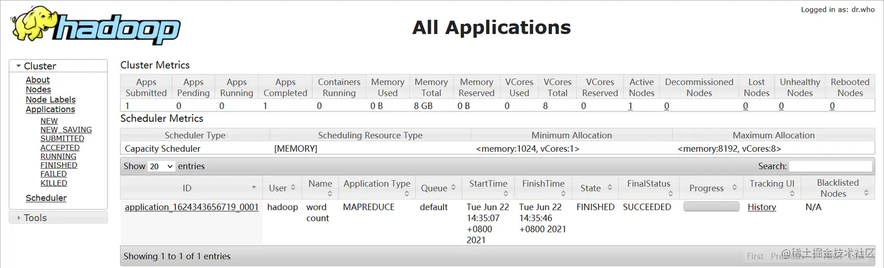Open the Active Nodes count link

click(630, 106)
